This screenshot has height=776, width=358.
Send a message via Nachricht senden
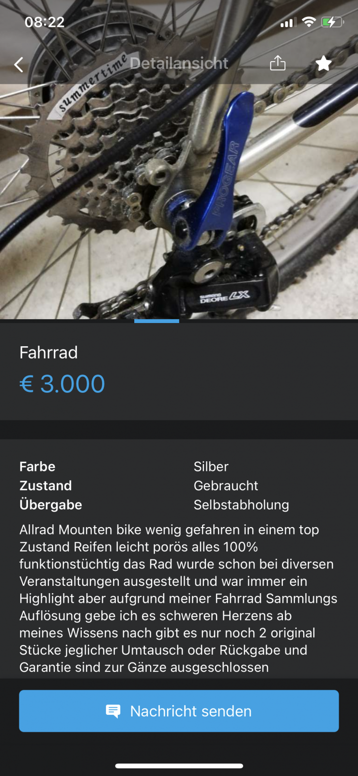(x=179, y=711)
